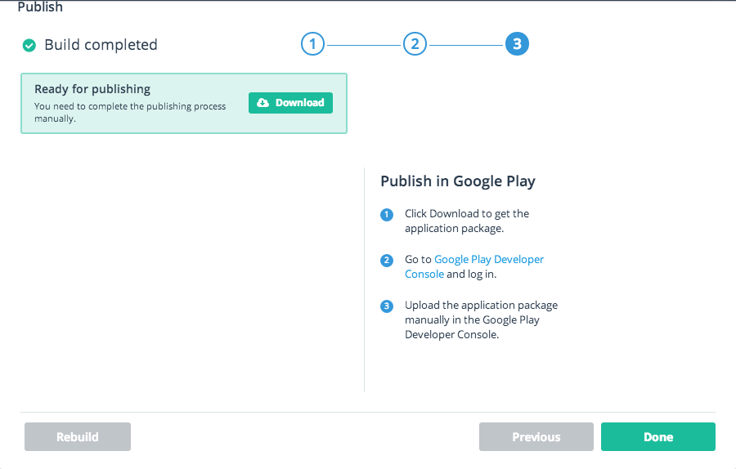Go back with the Previous button
The width and height of the screenshot is (736, 469).
(536, 436)
